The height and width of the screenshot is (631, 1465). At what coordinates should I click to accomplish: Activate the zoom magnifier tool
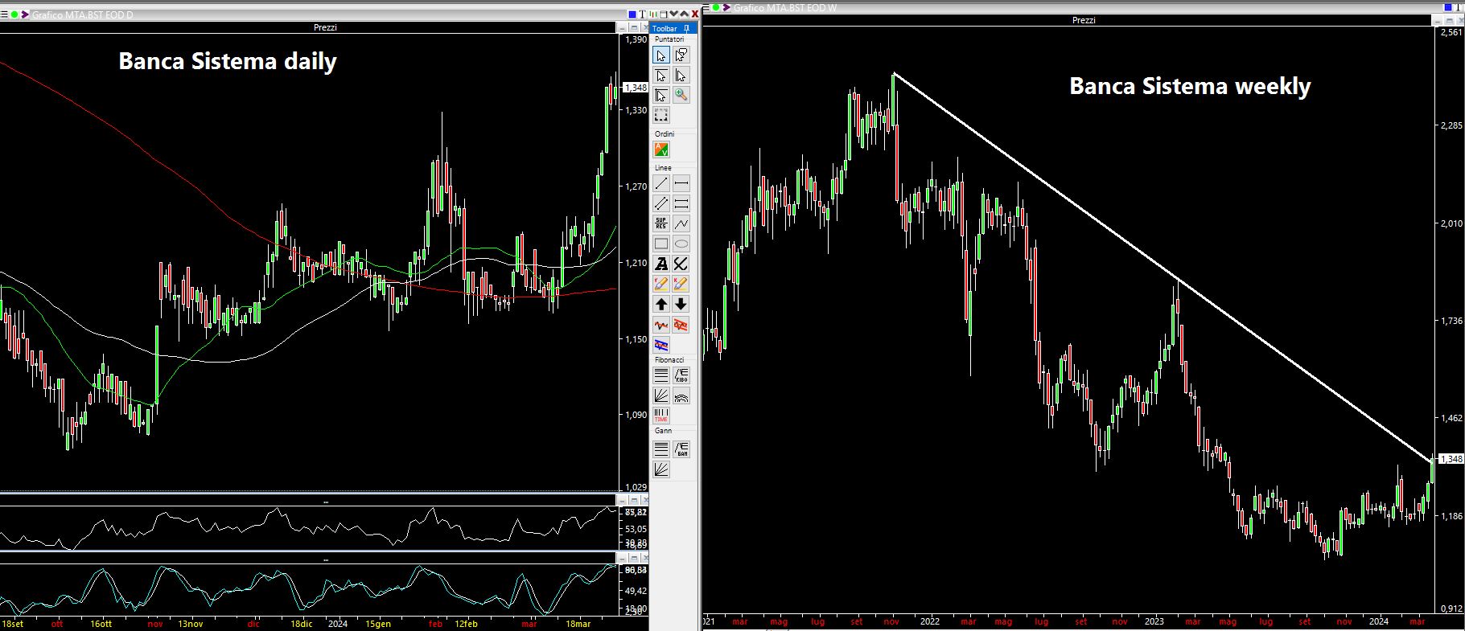click(x=681, y=95)
